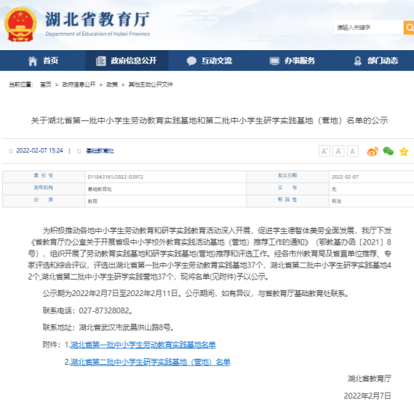Reset font size with middle A button
The height and width of the screenshot is (400, 414).
[339, 151]
